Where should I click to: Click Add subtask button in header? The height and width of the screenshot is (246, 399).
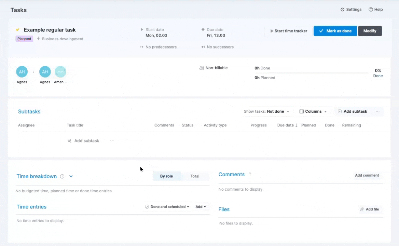click(353, 111)
